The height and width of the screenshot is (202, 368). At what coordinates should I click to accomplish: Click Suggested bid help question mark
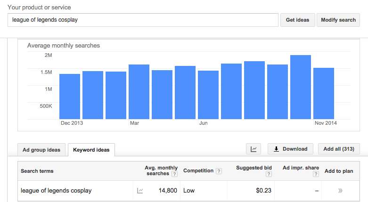269,174
